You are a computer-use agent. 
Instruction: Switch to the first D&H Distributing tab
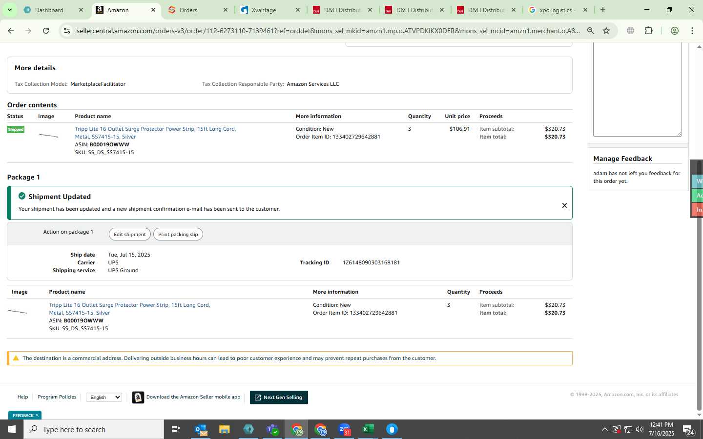click(x=343, y=10)
